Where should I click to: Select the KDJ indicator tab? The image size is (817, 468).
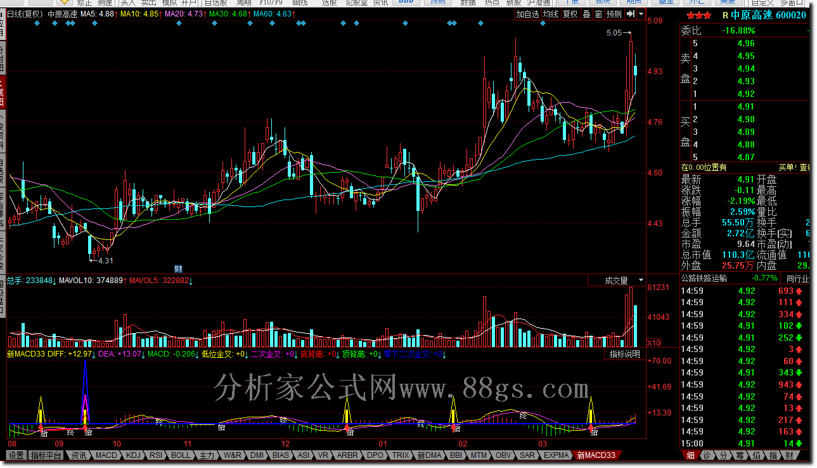(x=132, y=455)
